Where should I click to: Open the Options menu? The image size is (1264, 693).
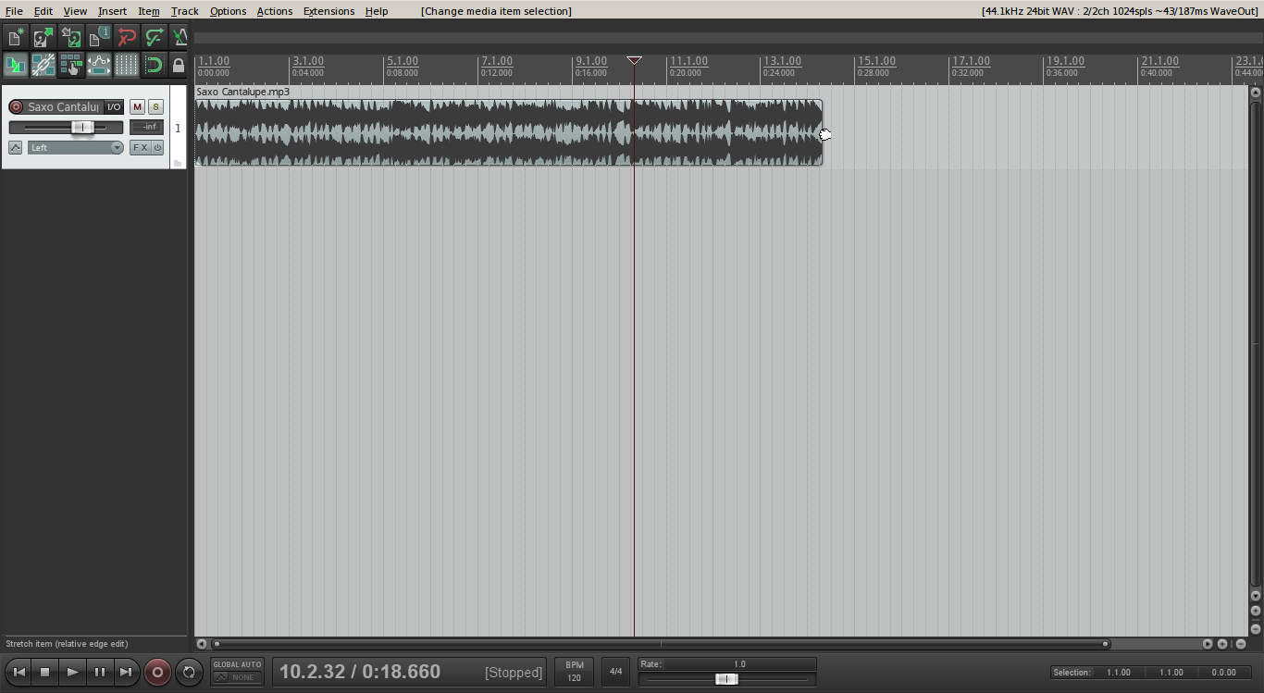pos(228,11)
